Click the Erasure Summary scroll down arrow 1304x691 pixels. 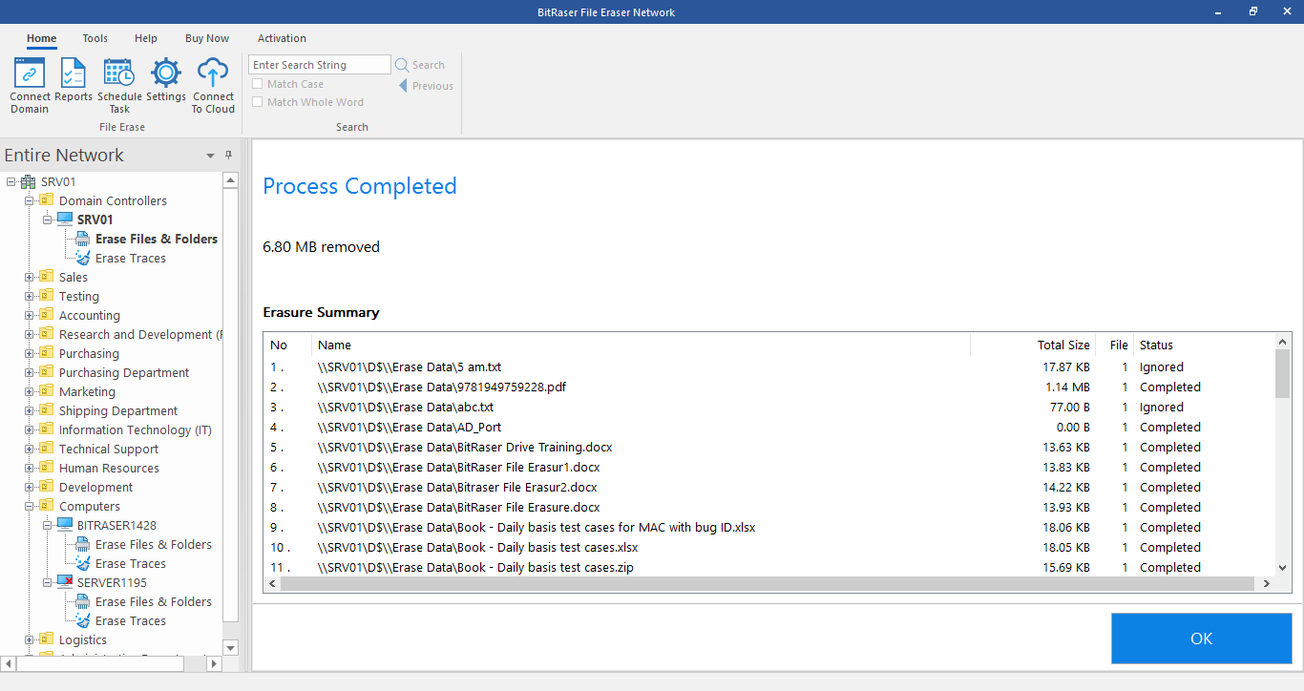[x=1282, y=568]
